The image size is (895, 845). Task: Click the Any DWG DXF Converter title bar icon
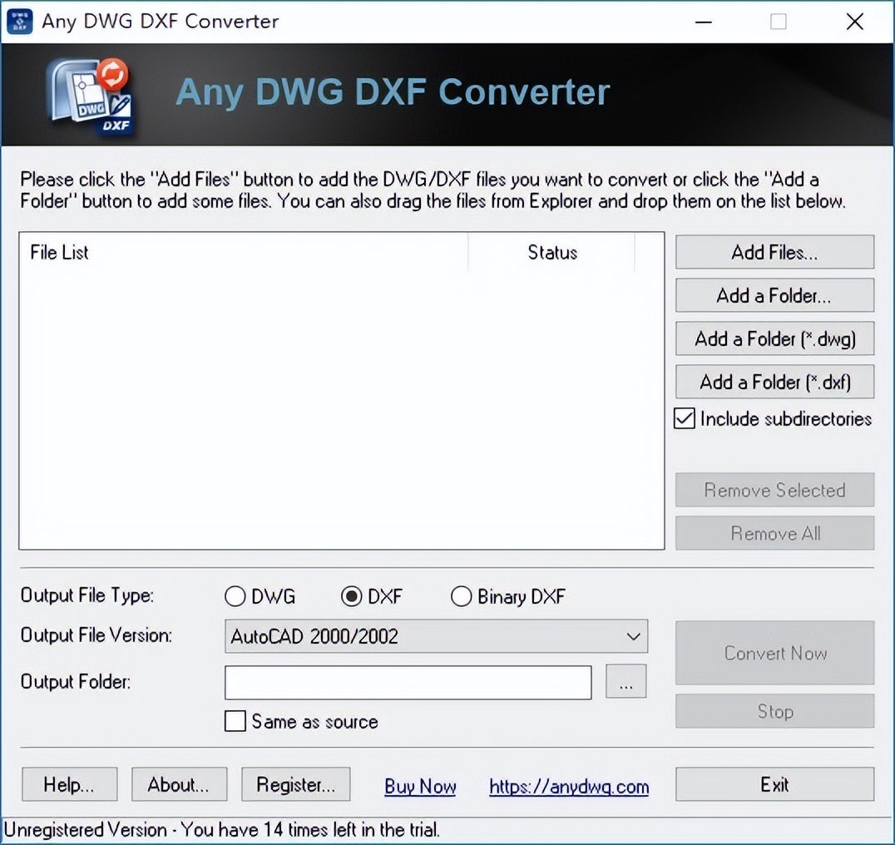pyautogui.click(x=18, y=22)
